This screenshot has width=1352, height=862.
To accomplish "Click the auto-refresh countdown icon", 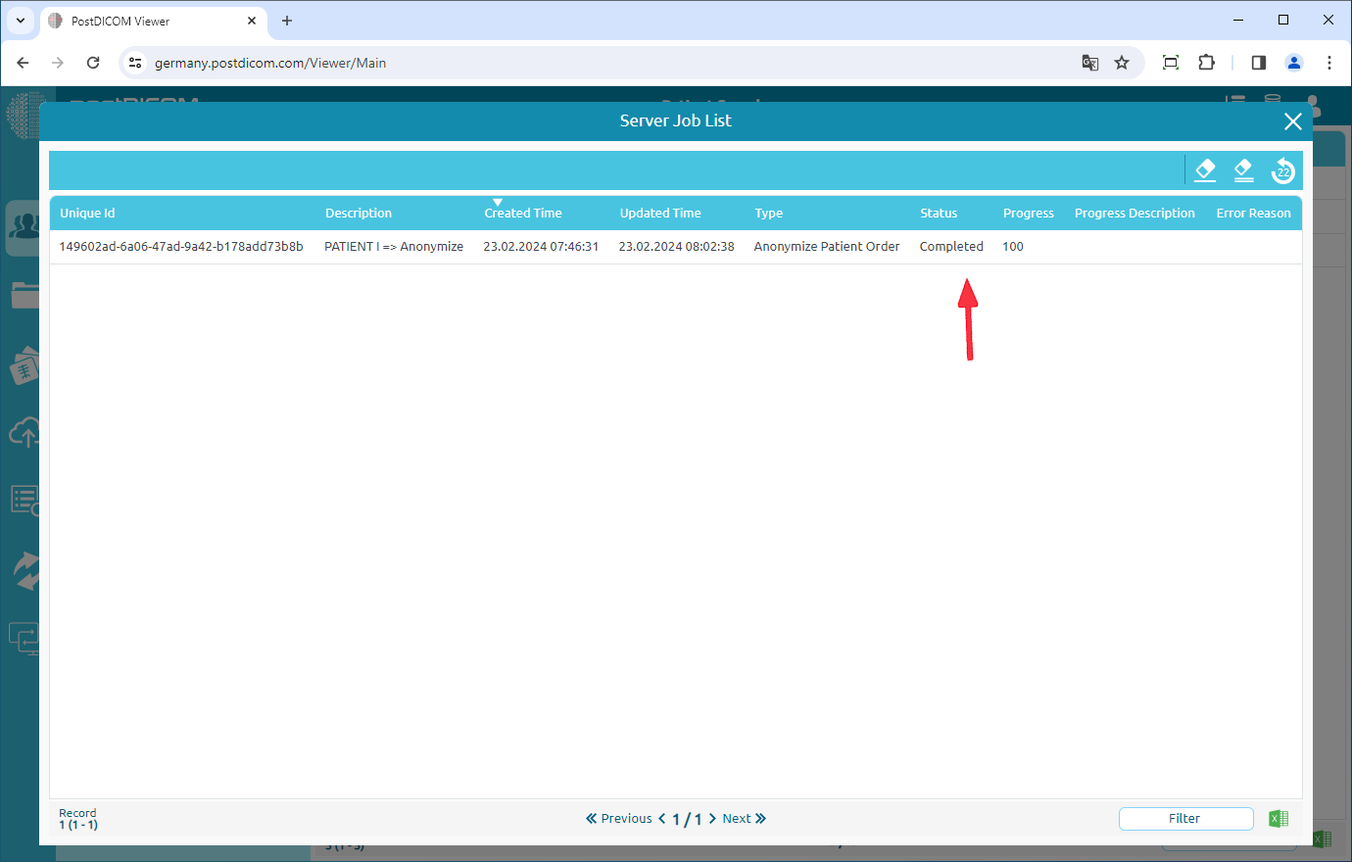I will [x=1282, y=169].
